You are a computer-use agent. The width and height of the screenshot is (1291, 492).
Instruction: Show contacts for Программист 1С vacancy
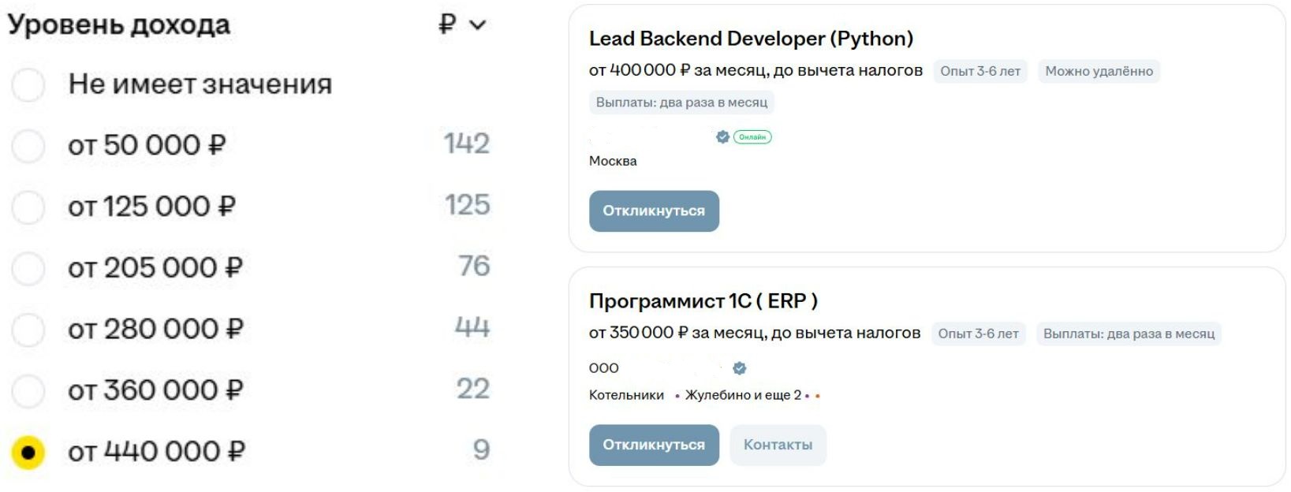tap(778, 445)
